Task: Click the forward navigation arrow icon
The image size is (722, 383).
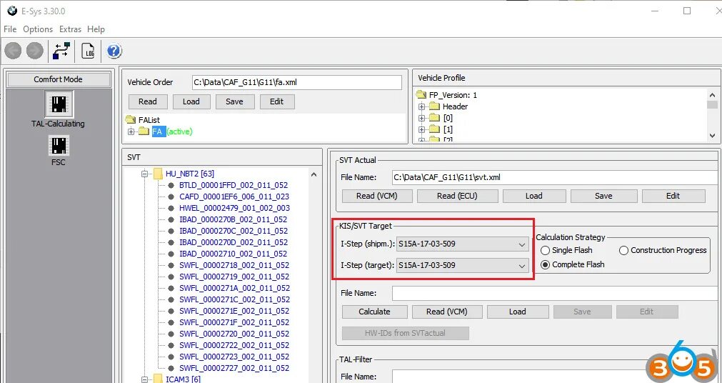Action: pos(35,51)
